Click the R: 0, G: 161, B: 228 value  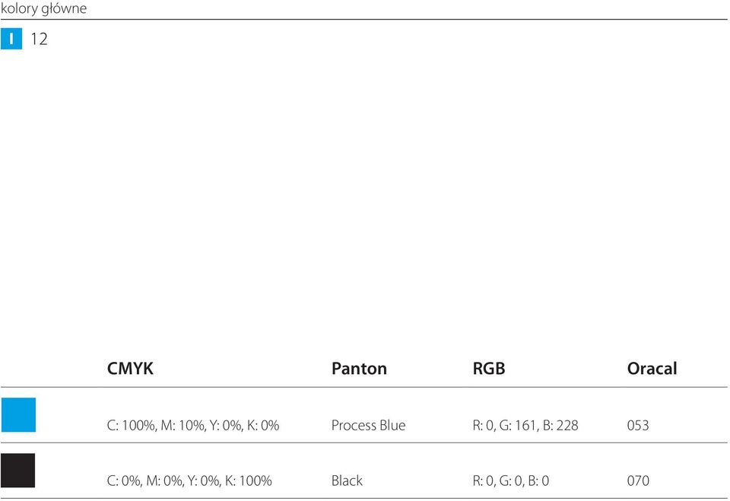point(525,425)
